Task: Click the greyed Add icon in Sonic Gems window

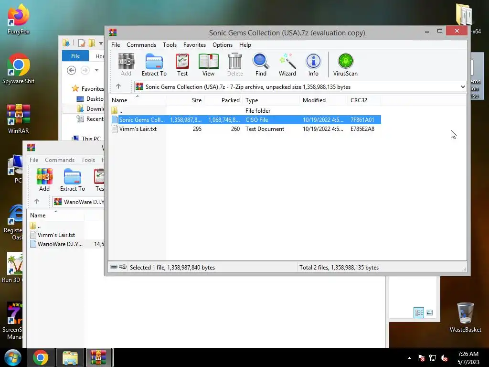Action: click(x=126, y=65)
